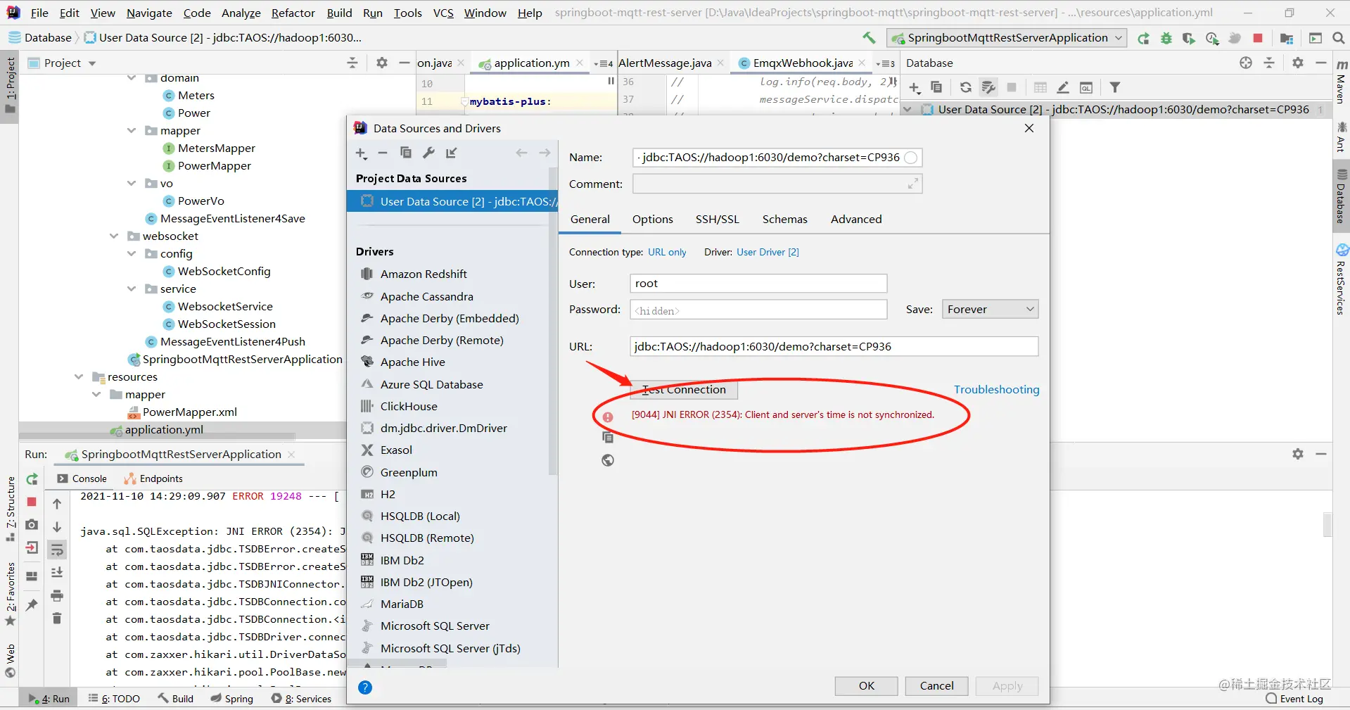Collapse the websocket folder in the Project tree

113,236
